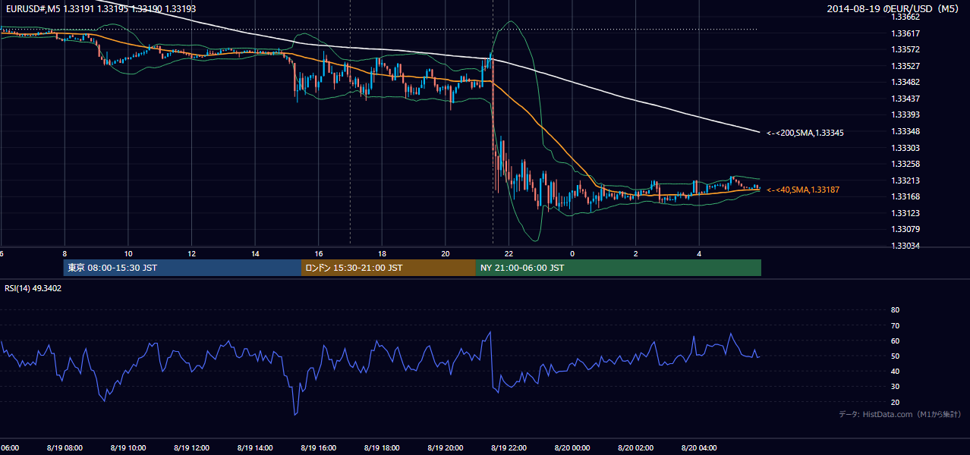
Task: Click price axis value 1.33303
Action: click(905, 148)
